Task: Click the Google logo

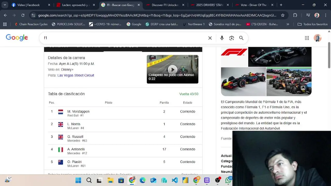Action: coord(17,38)
